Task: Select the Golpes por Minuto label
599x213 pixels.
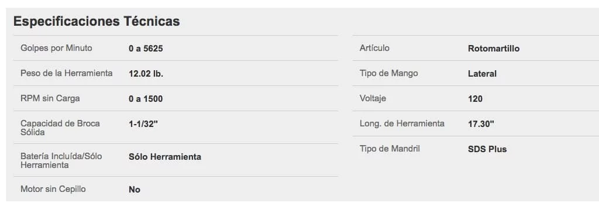Action: click(56, 48)
